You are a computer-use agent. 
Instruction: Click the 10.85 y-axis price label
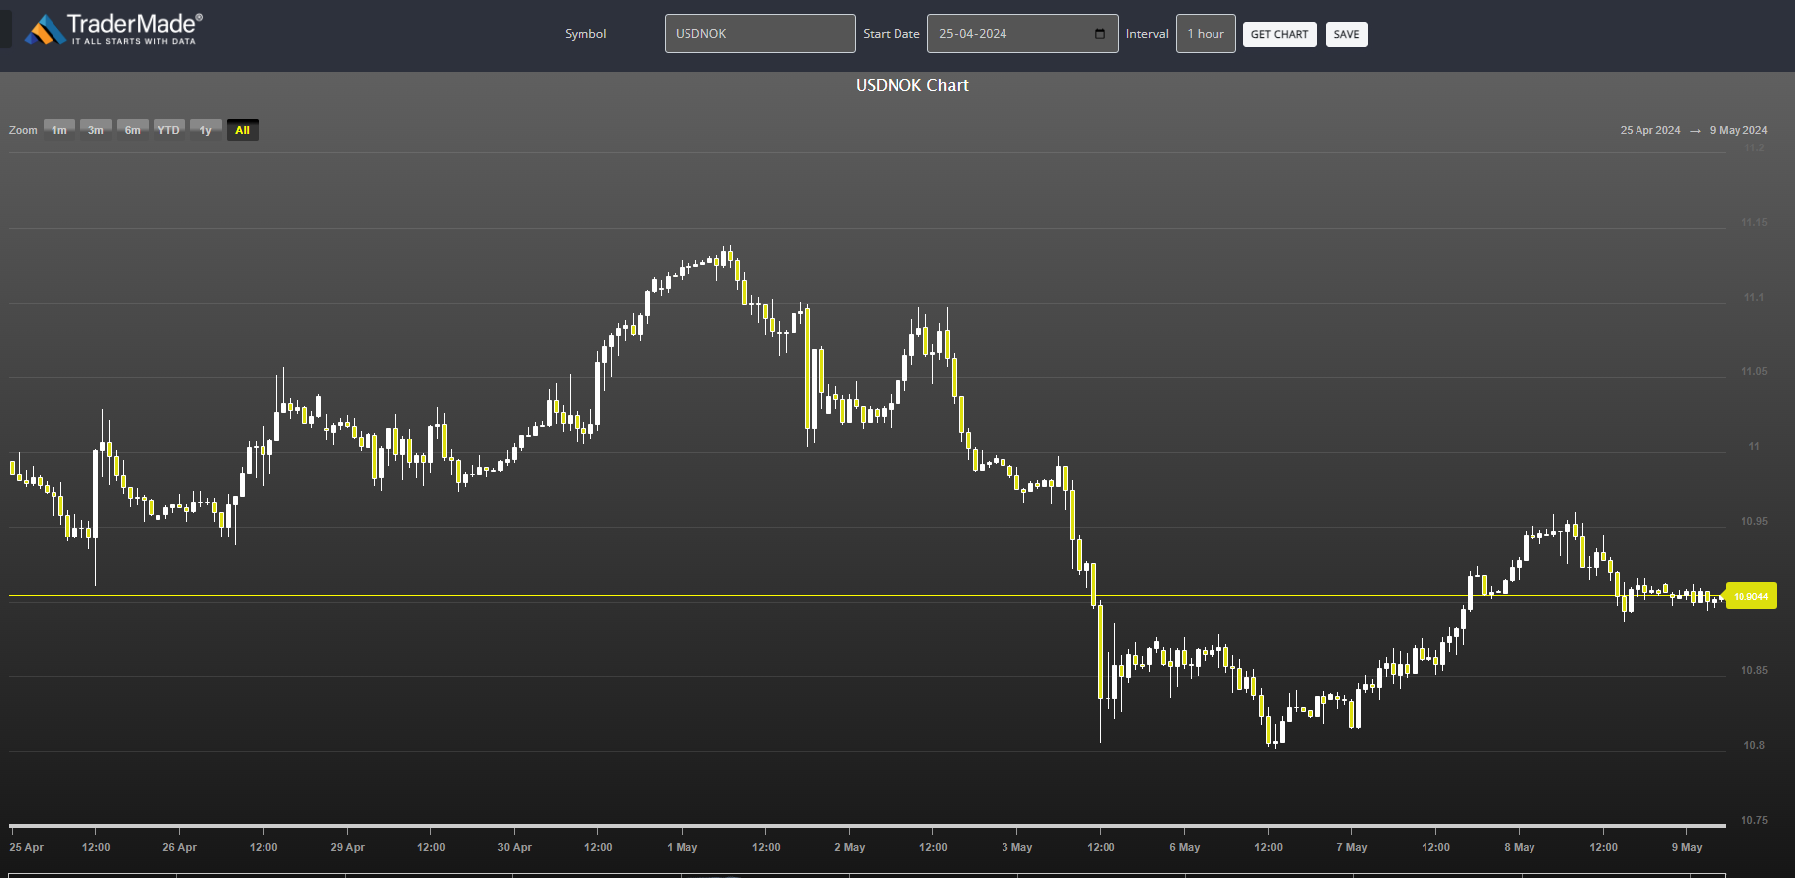[x=1754, y=670]
